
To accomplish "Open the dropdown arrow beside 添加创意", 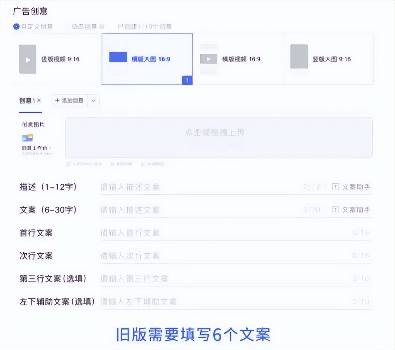I will click(x=93, y=101).
